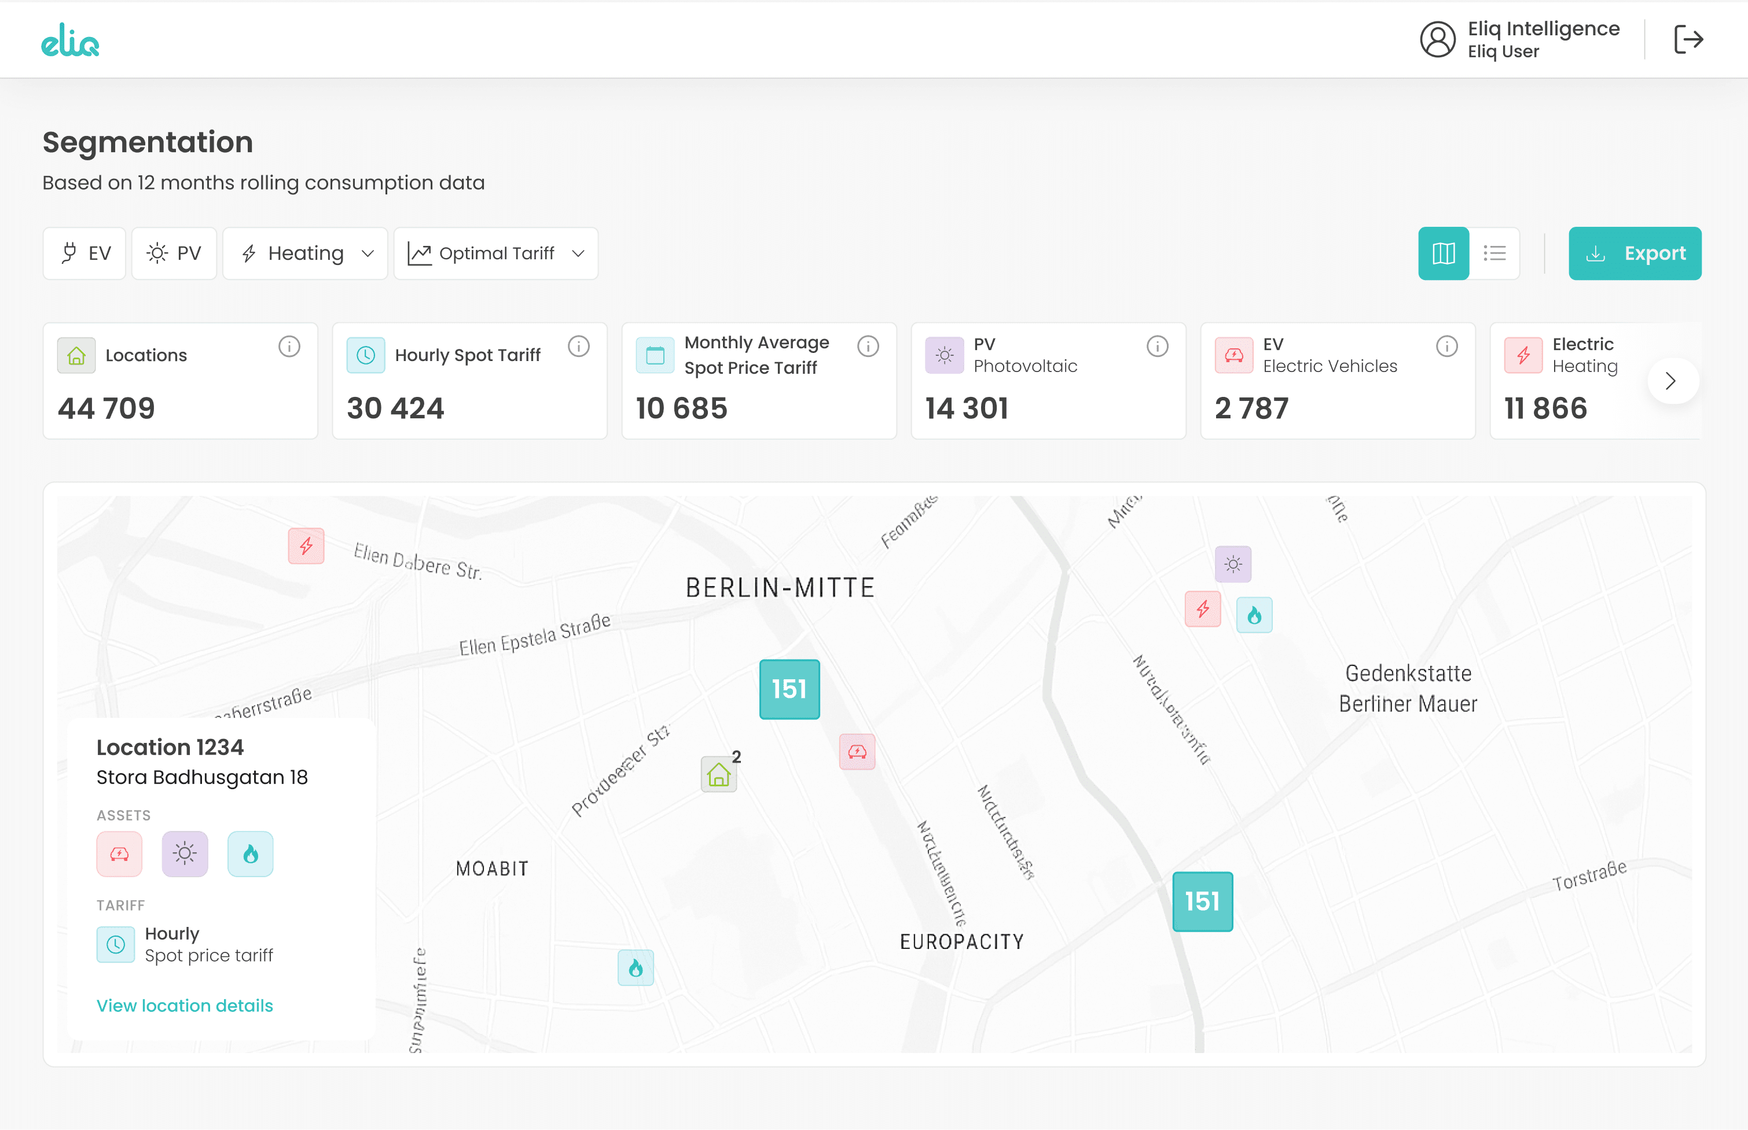Open the Optimal Tariff dropdown
This screenshot has width=1748, height=1130.
(x=496, y=253)
